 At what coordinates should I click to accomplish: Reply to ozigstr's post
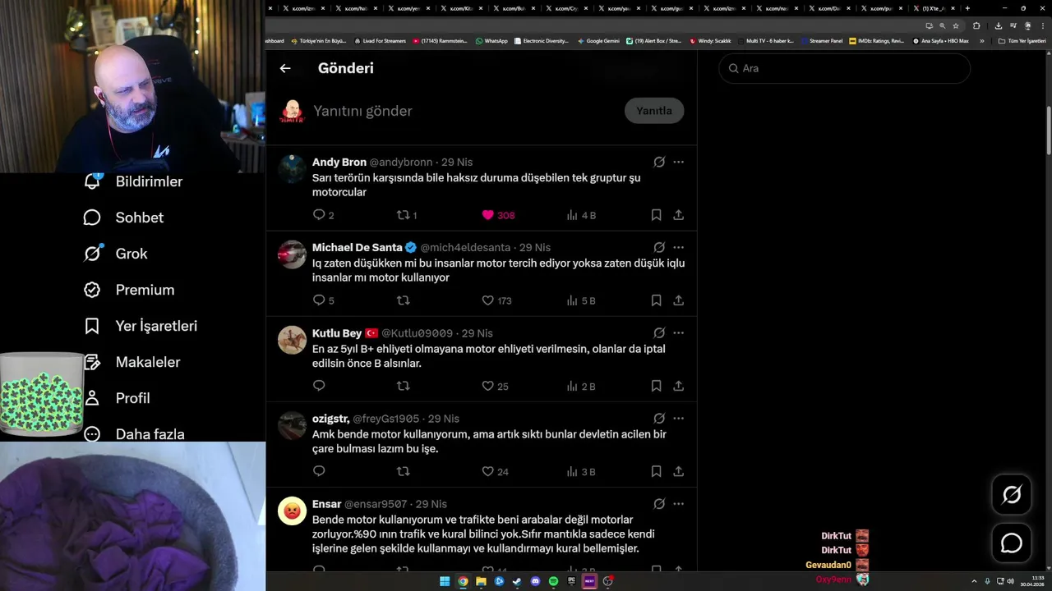pos(320,471)
